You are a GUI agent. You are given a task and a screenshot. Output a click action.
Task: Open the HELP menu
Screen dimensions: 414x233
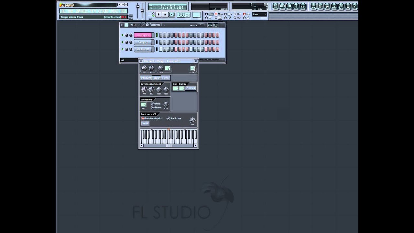123,11
